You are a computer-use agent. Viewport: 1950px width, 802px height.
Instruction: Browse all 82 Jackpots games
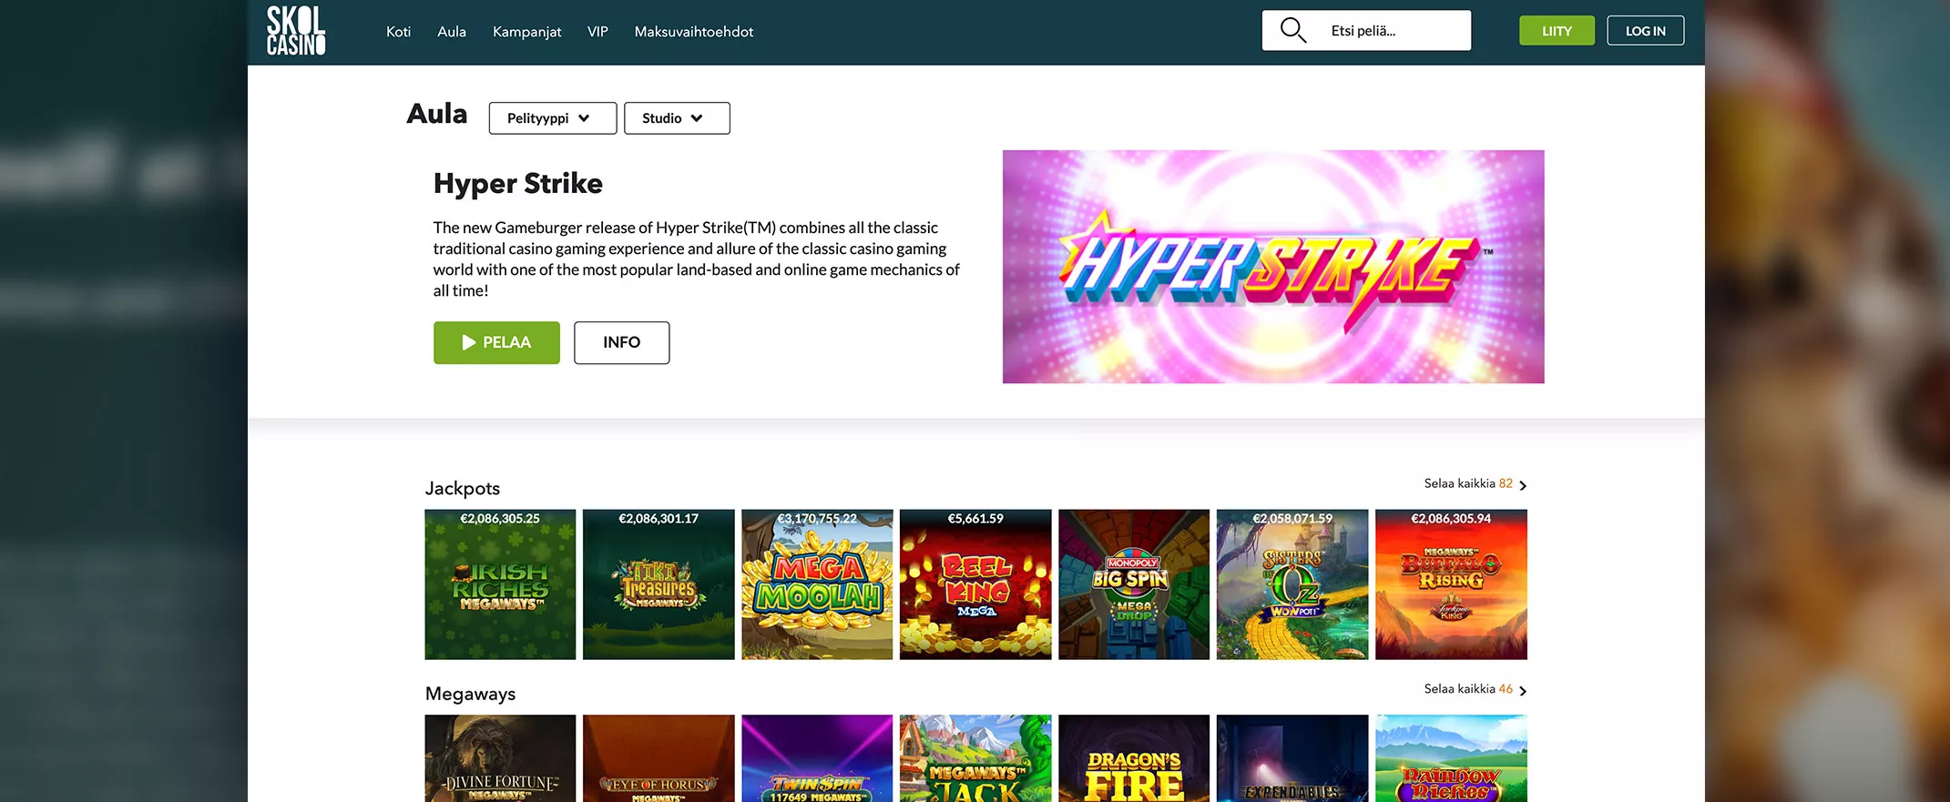coord(1475,483)
